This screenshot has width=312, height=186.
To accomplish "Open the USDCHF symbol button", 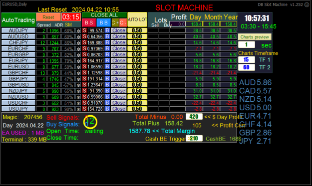I will pyautogui.click(x=18, y=103).
